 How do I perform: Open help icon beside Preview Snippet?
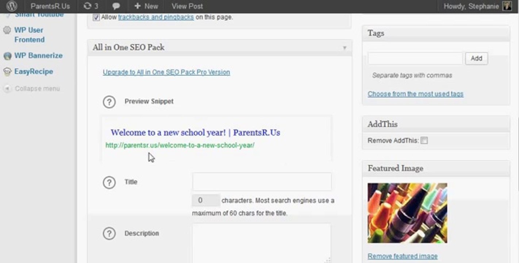point(109,102)
